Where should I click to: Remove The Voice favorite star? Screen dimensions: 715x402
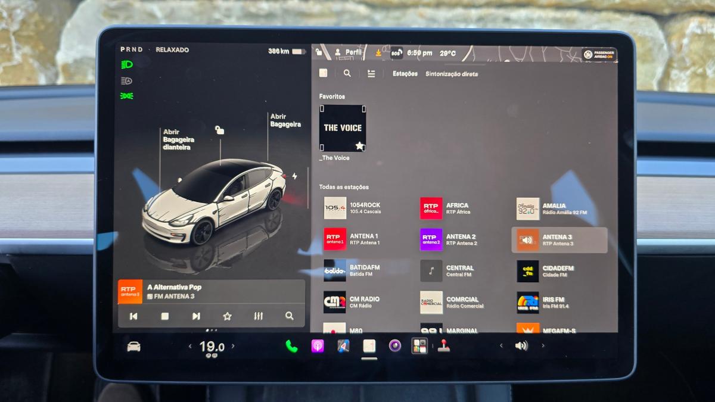point(359,145)
